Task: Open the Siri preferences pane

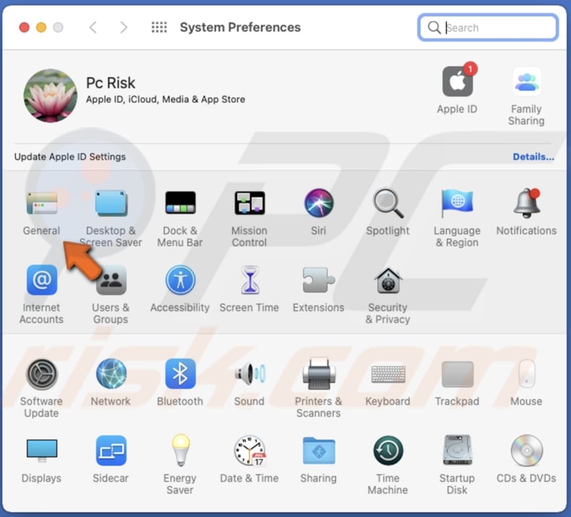Action: (319, 203)
